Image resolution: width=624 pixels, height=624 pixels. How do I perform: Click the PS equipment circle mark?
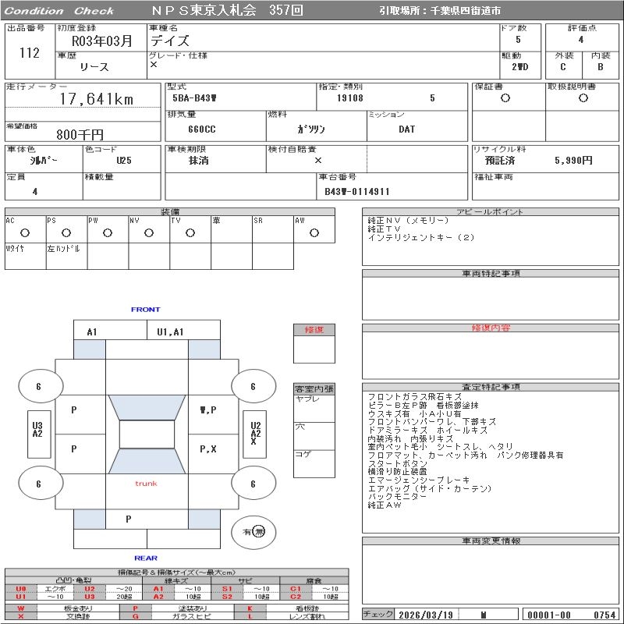point(66,232)
